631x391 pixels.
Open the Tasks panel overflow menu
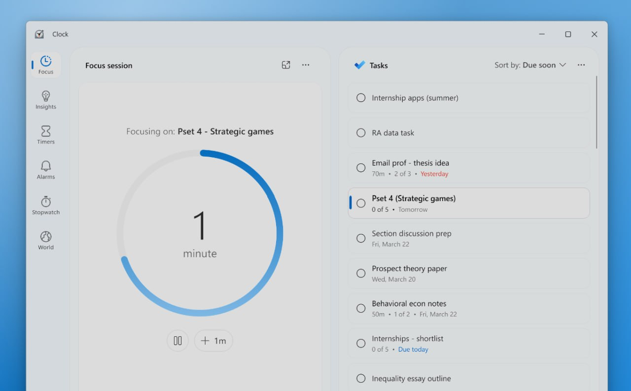click(581, 65)
